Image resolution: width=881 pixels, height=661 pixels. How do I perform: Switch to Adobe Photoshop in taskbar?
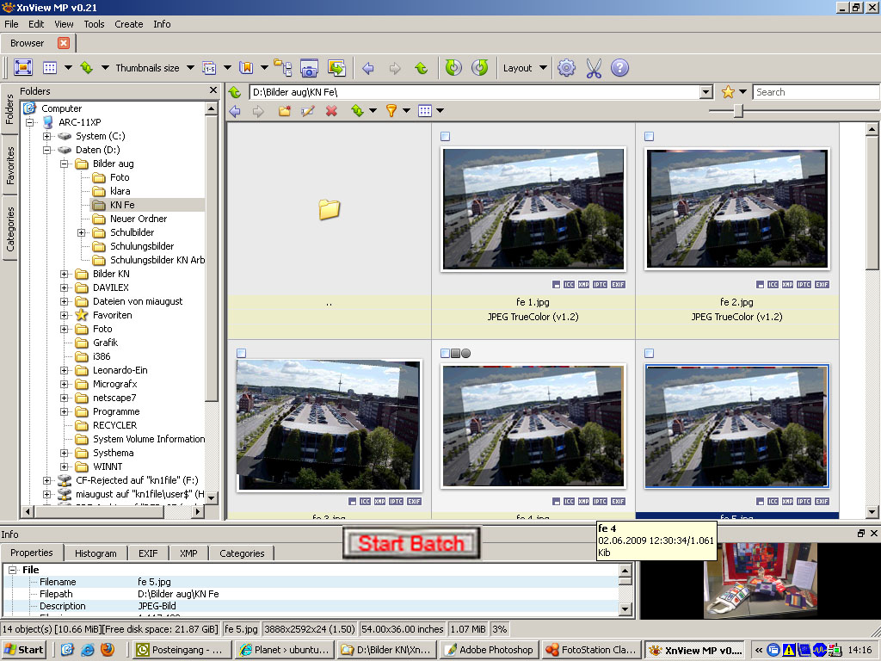(490, 650)
